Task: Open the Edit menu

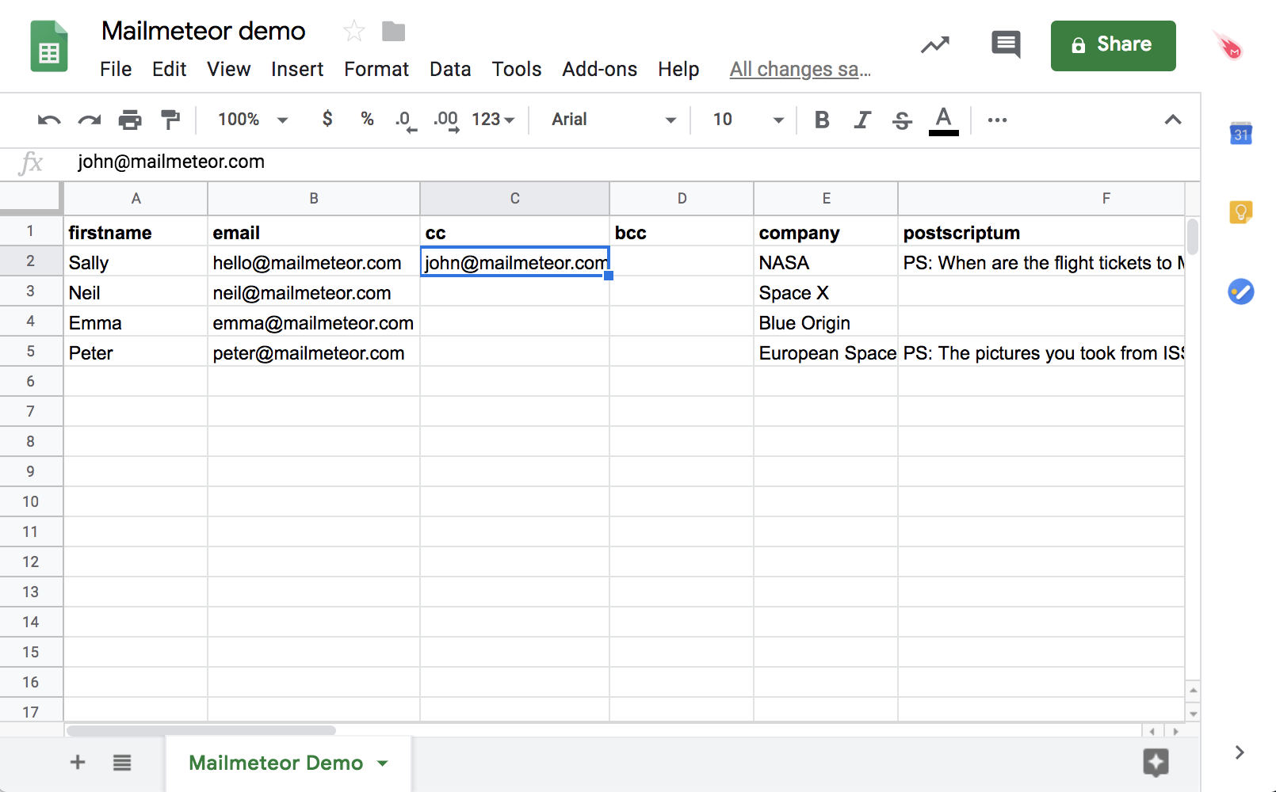Action: coord(169,70)
